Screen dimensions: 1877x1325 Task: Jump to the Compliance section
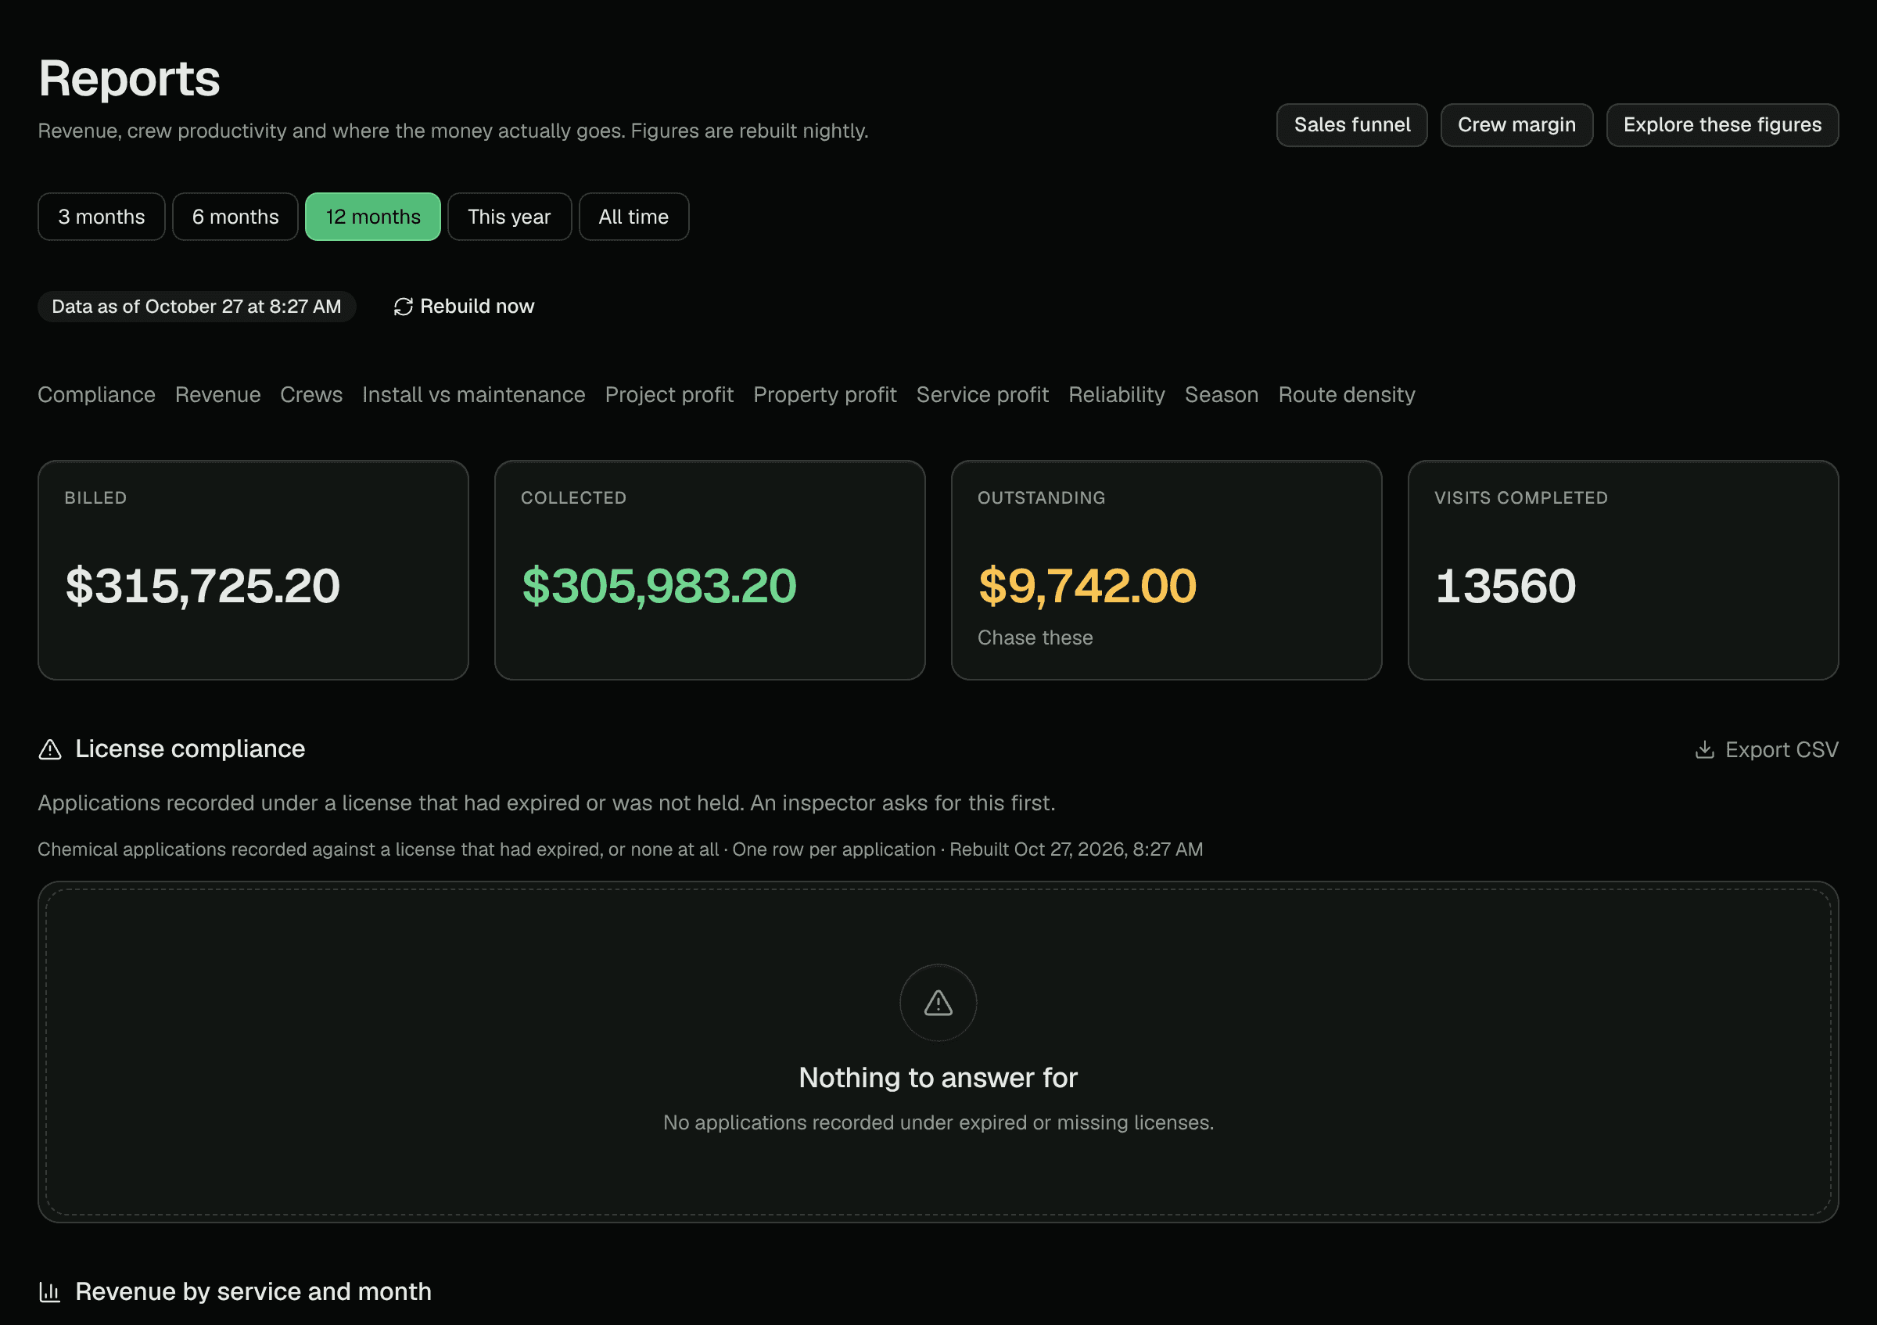point(96,395)
